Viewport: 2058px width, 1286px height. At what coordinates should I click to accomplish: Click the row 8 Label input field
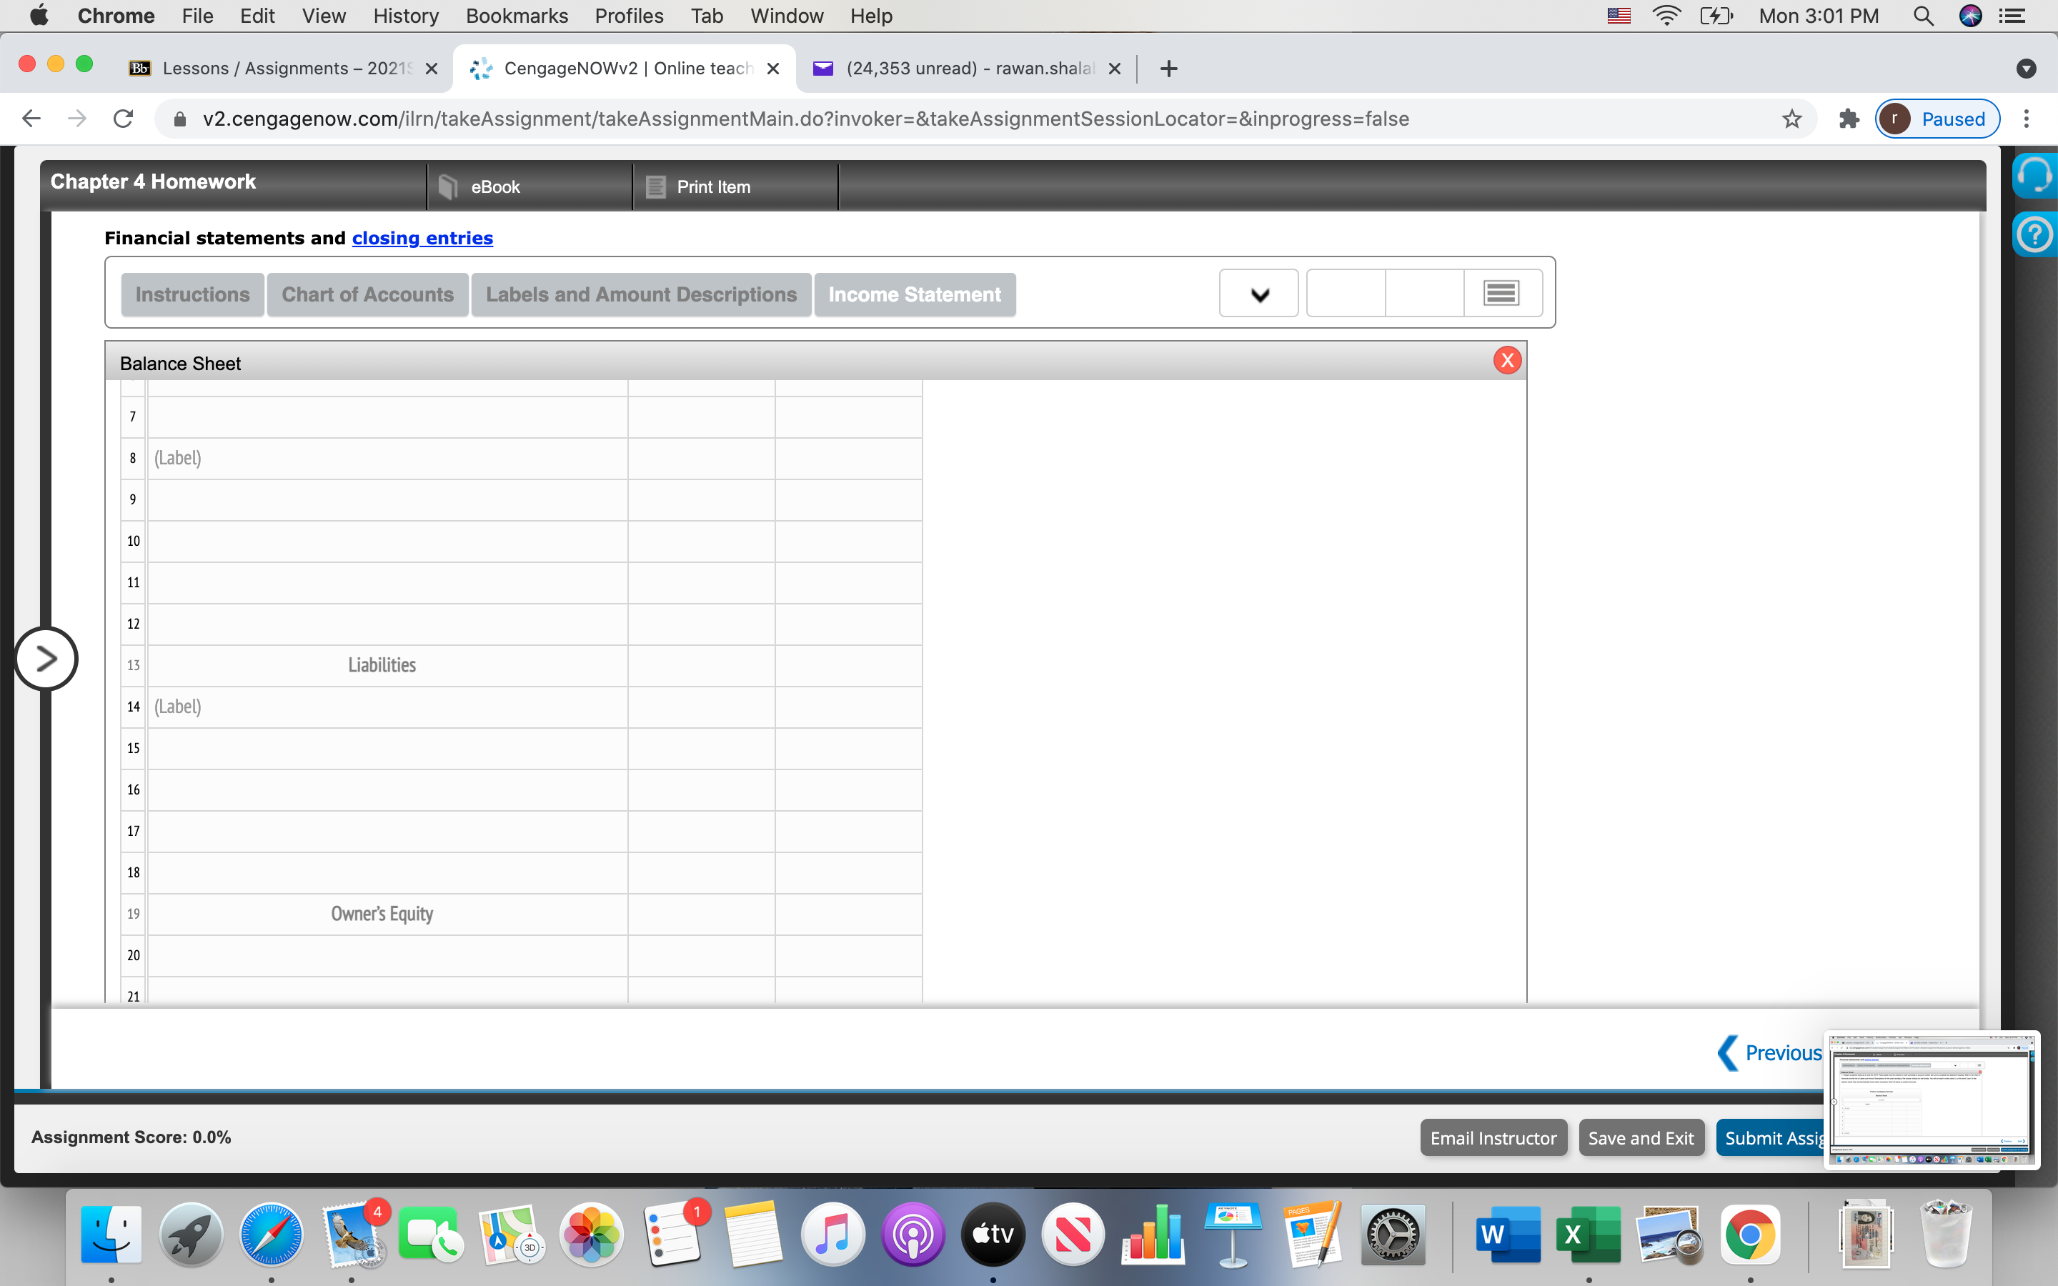pyautogui.click(x=387, y=459)
